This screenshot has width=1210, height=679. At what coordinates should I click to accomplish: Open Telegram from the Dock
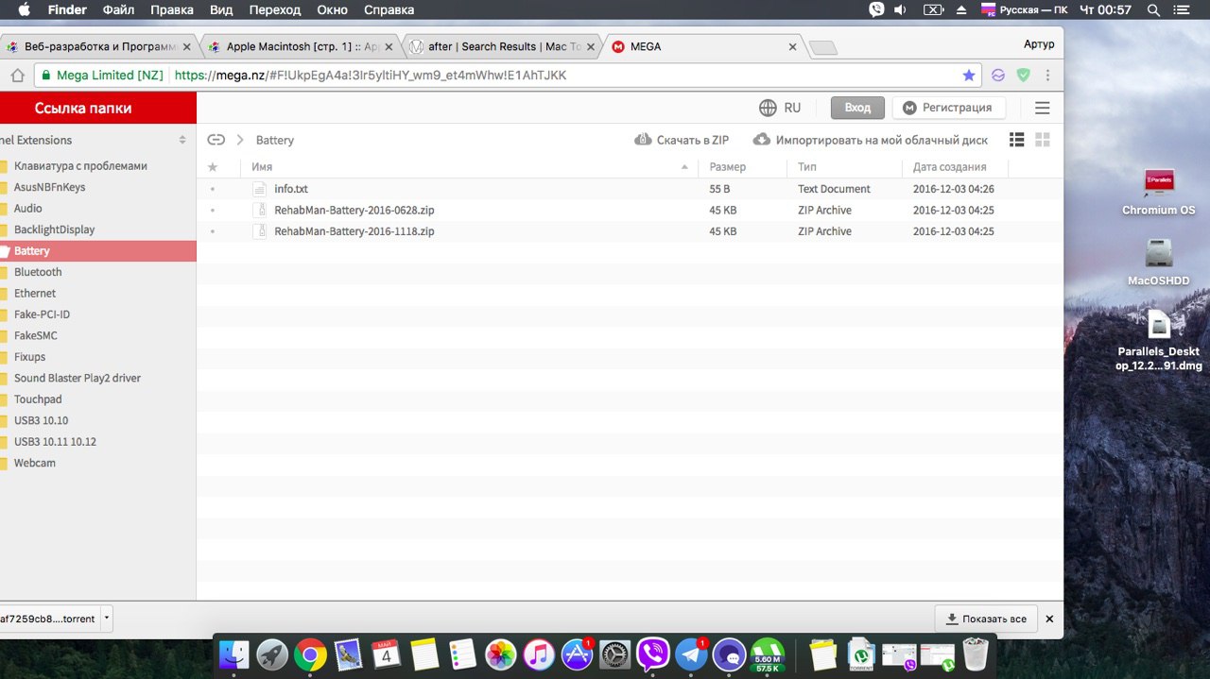[x=692, y=654]
